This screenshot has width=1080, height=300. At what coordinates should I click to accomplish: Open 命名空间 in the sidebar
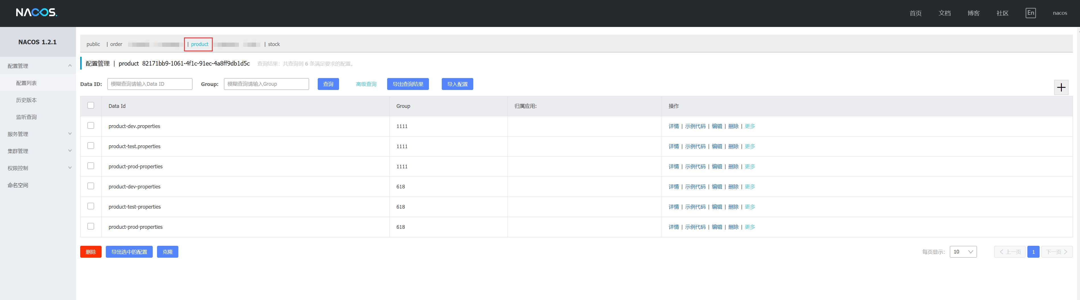(x=18, y=185)
